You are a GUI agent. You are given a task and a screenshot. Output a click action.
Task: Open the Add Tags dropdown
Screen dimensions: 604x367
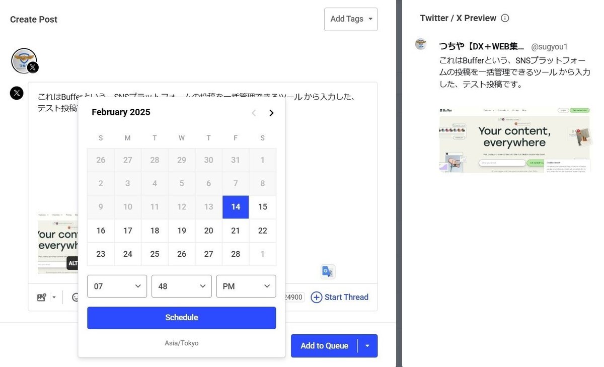tap(351, 19)
